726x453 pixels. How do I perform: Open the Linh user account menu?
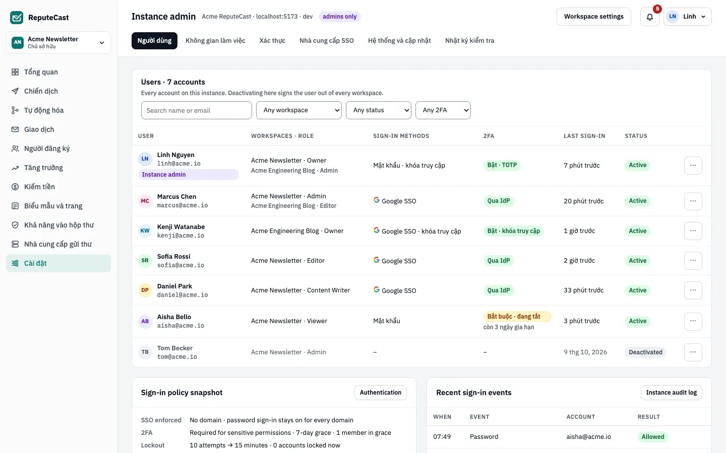point(688,17)
